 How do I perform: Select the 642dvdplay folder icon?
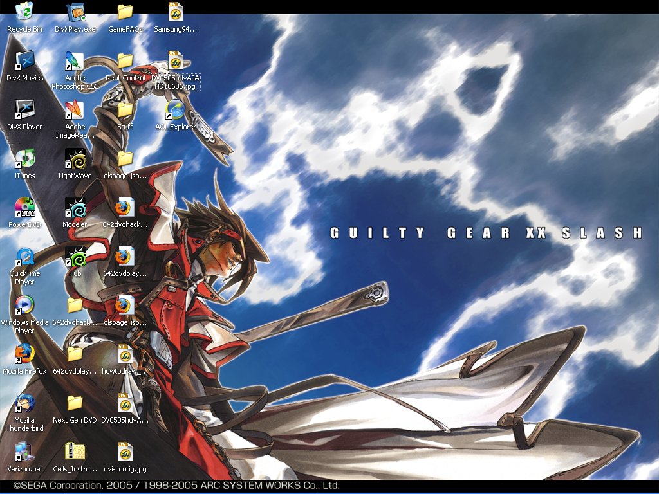pyautogui.click(x=75, y=354)
